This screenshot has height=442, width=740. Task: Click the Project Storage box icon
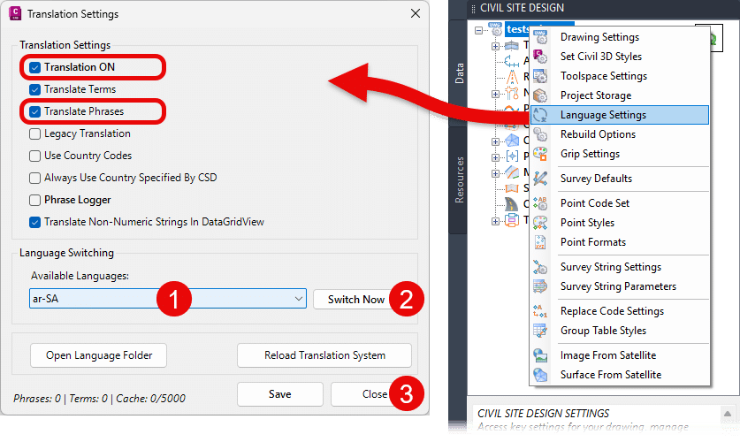point(540,95)
